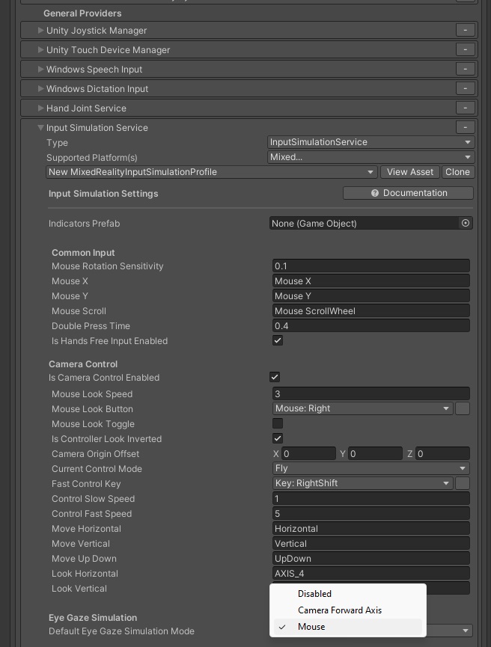
Task: Click Control Slow Speed field
Action: (370, 498)
